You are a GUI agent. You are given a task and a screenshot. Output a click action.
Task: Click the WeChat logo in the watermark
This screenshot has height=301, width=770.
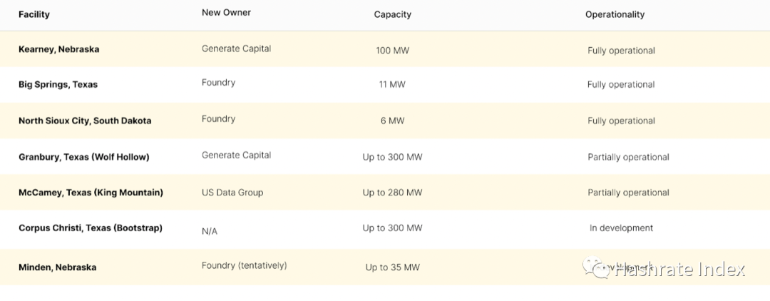[x=596, y=268]
